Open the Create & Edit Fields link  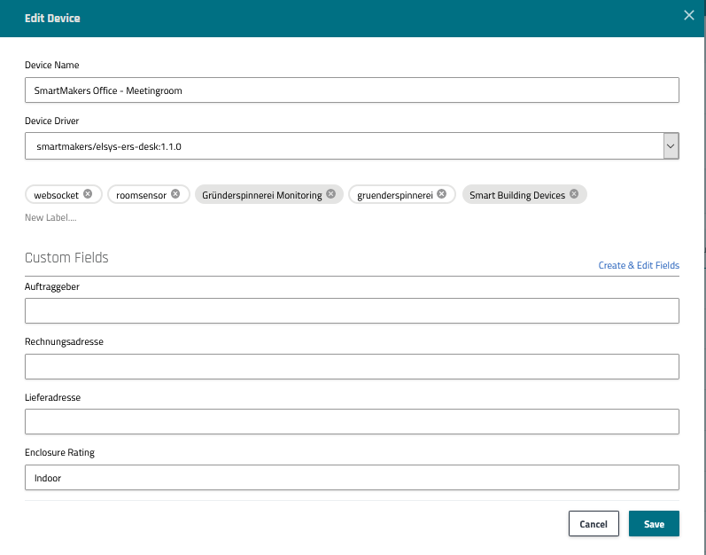(x=638, y=265)
